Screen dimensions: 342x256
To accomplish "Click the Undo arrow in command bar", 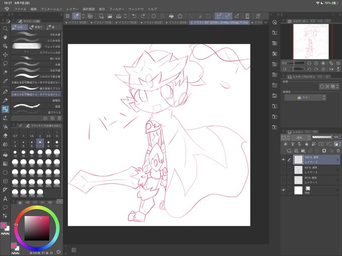I will point(134,16).
